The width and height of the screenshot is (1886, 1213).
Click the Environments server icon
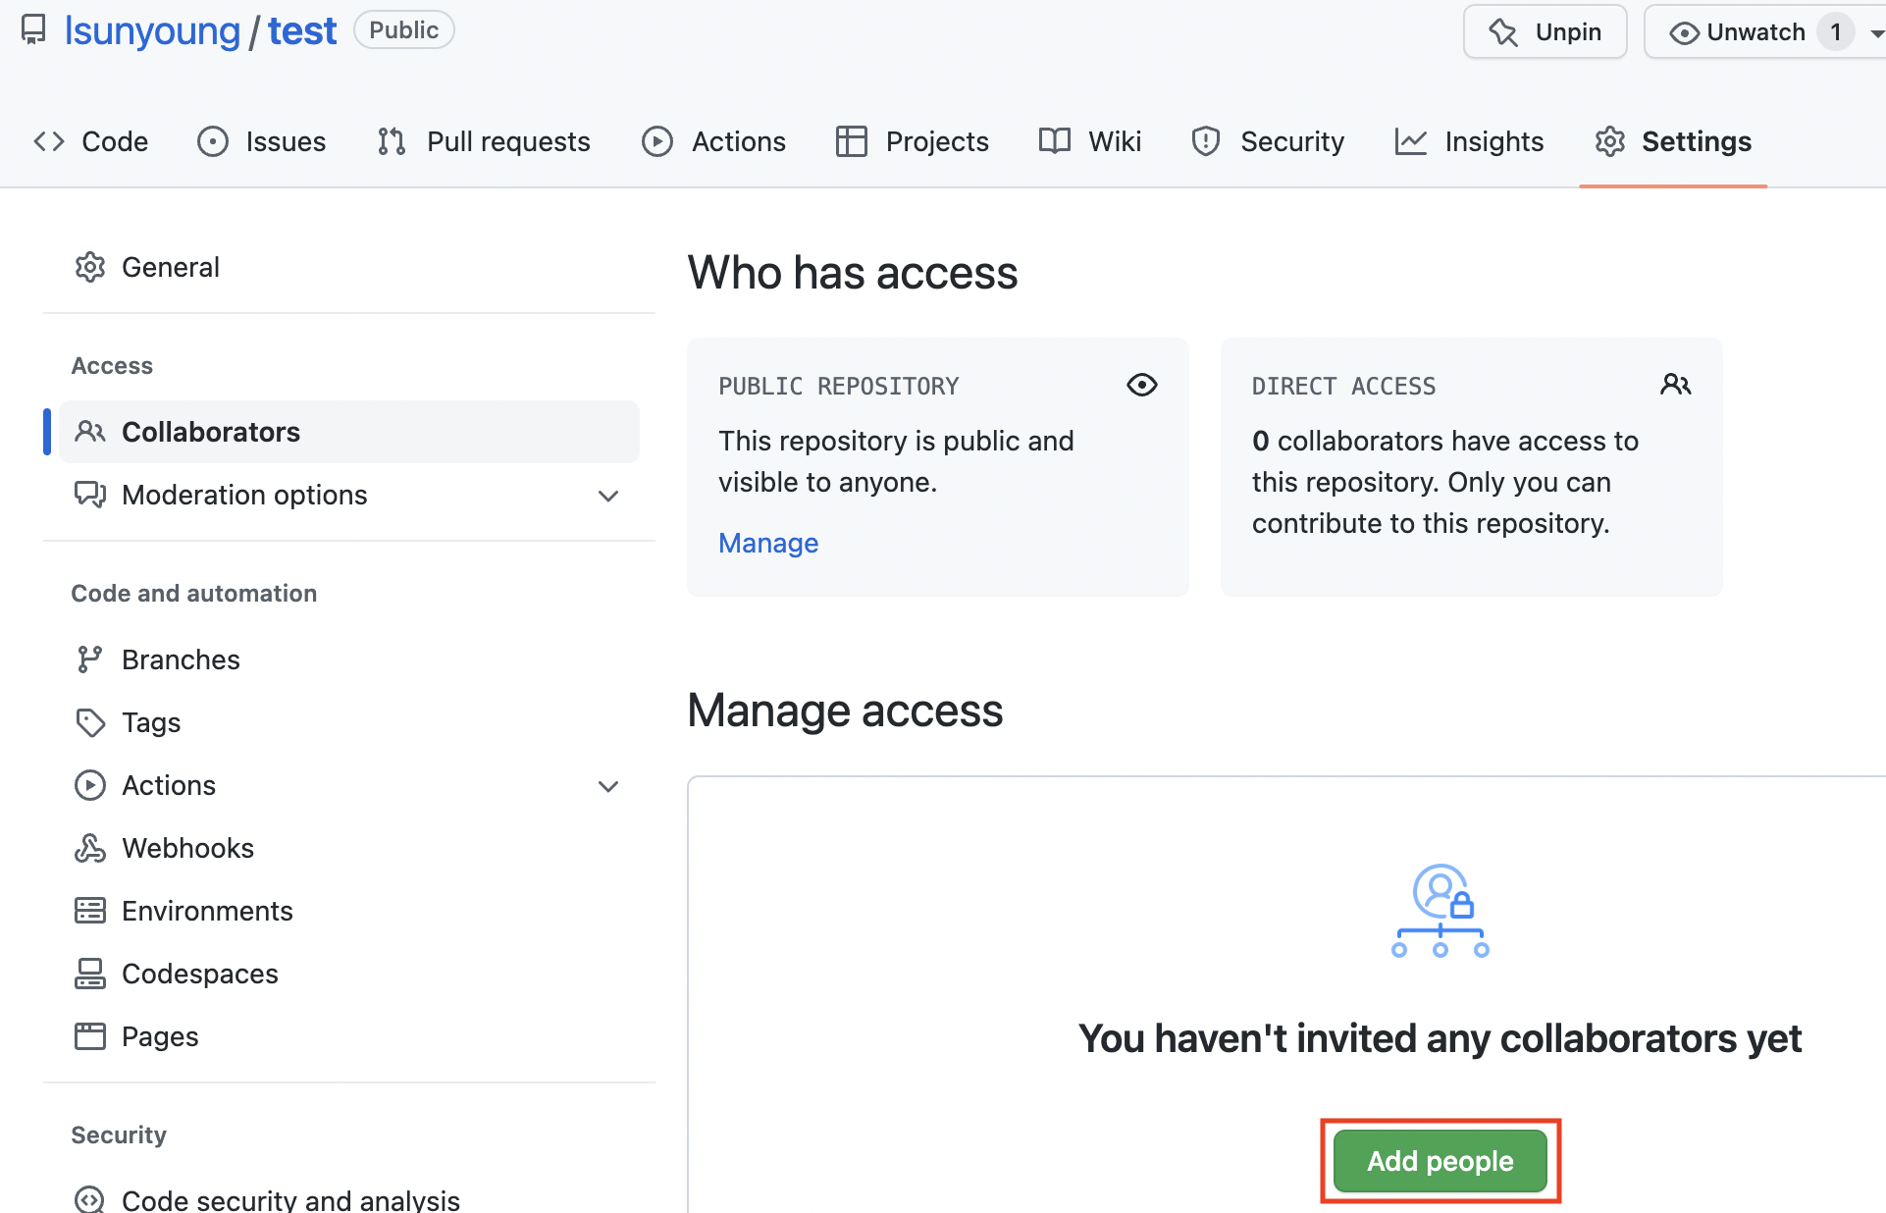pos(89,911)
